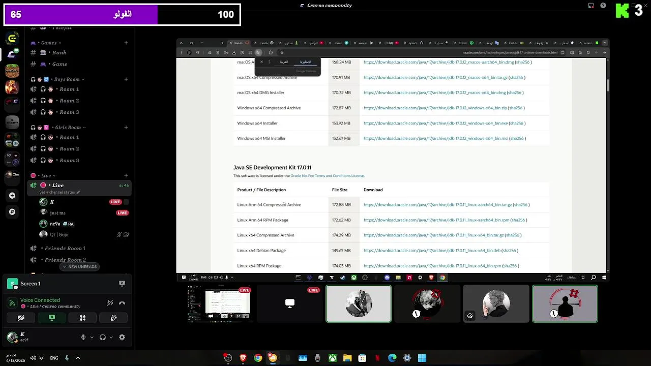
Task: Stop streaming with the Screen 1 stop-stream icon
Action: [x=122, y=283]
